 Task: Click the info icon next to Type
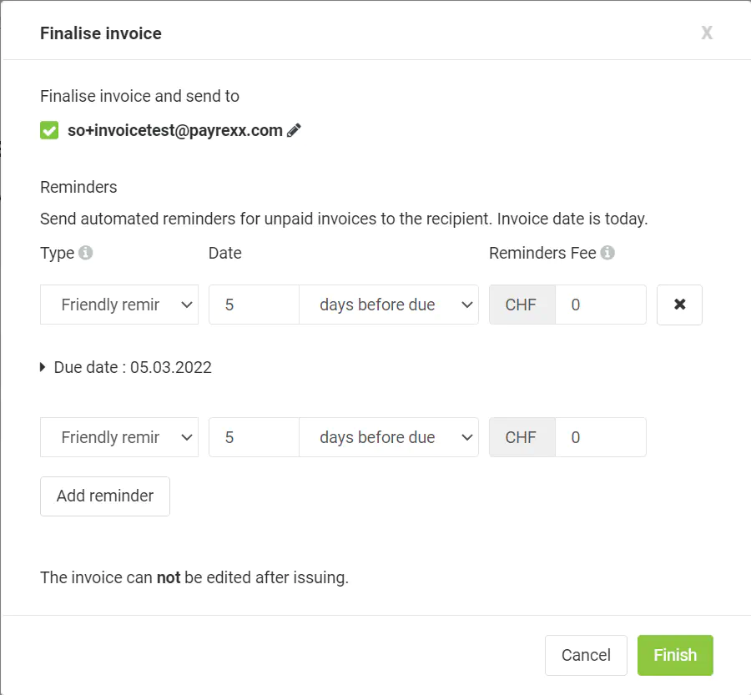click(x=85, y=253)
